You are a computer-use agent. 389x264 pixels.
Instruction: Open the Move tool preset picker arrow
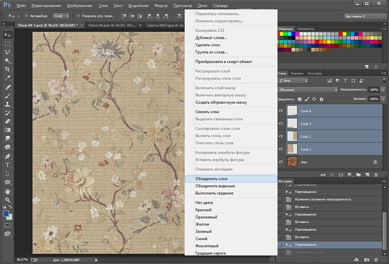click(18, 16)
